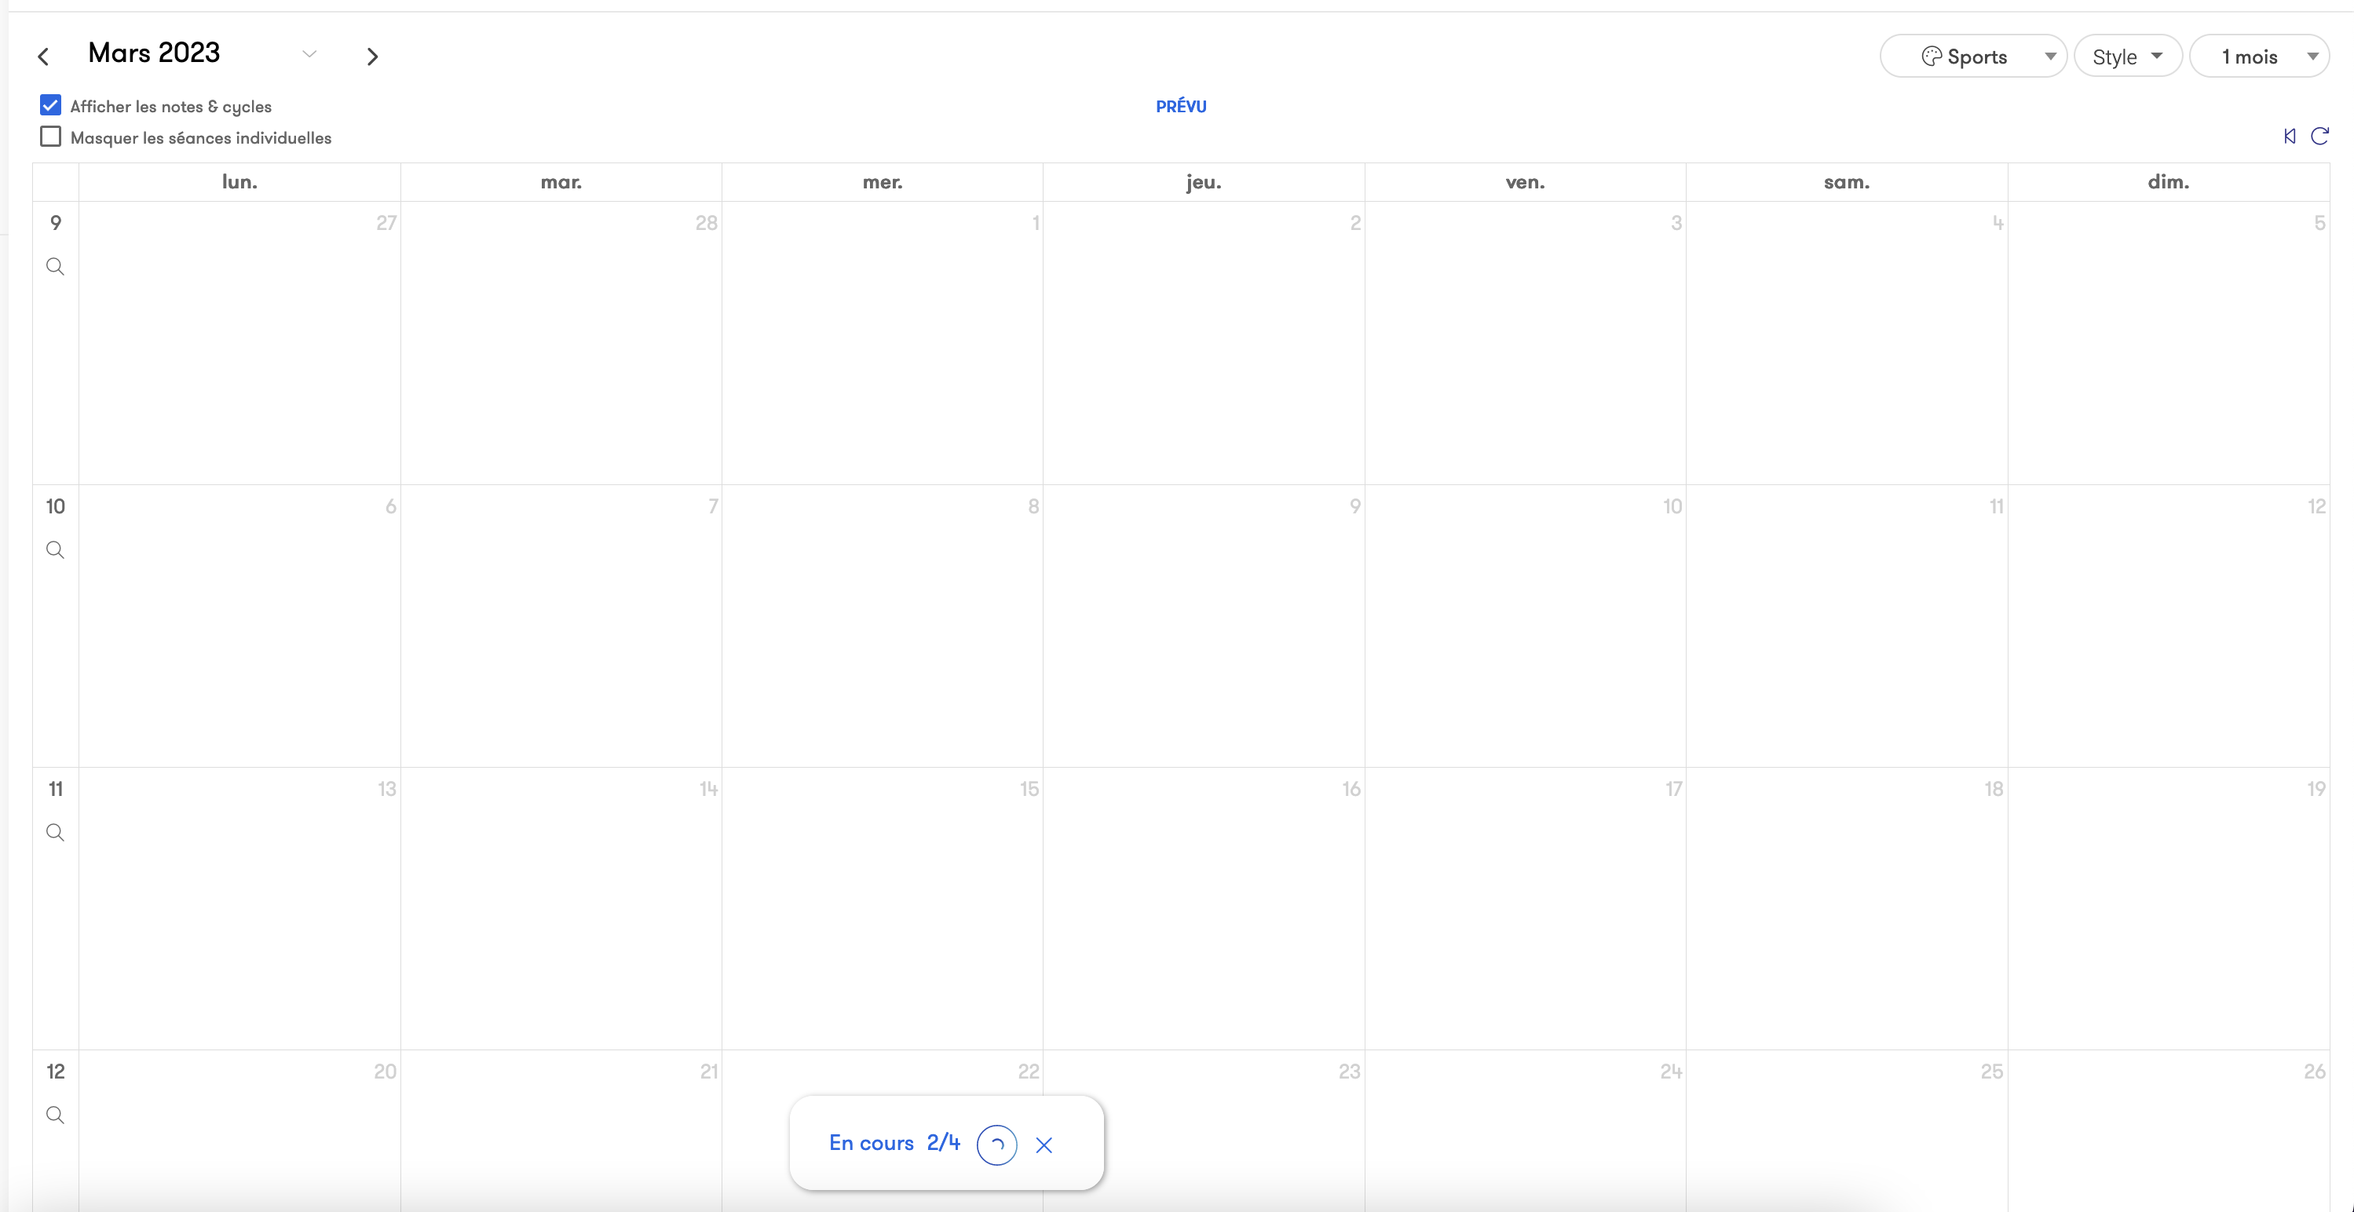Click the Mars 2023 title
2354x1212 pixels.
[x=154, y=53]
